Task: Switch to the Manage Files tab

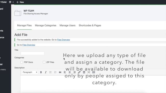Action: [24, 25]
